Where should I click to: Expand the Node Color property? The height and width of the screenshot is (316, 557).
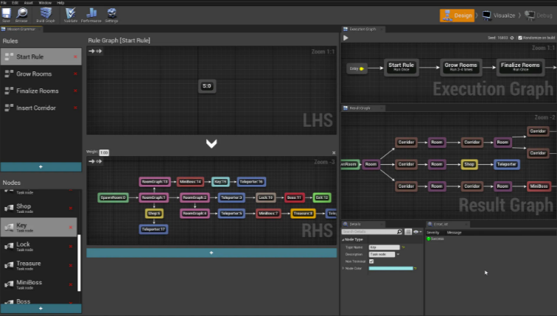click(x=343, y=268)
